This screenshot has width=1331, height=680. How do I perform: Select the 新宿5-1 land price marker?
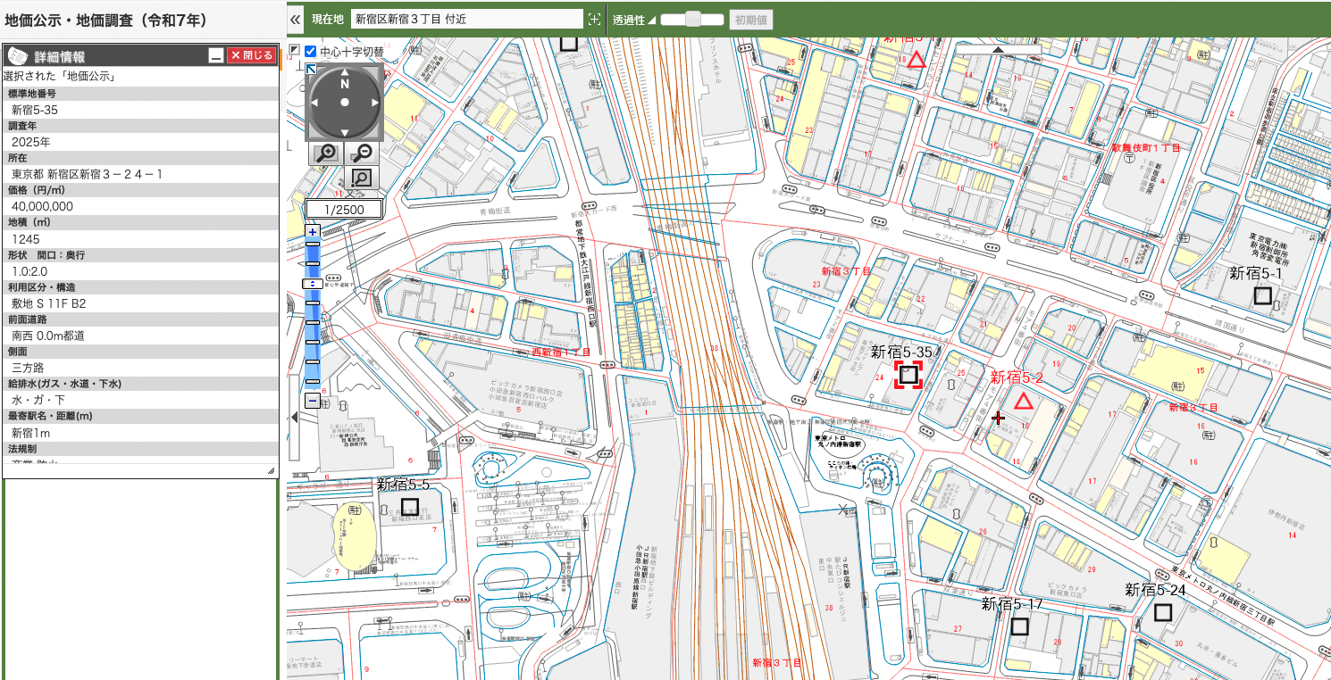click(x=1262, y=295)
